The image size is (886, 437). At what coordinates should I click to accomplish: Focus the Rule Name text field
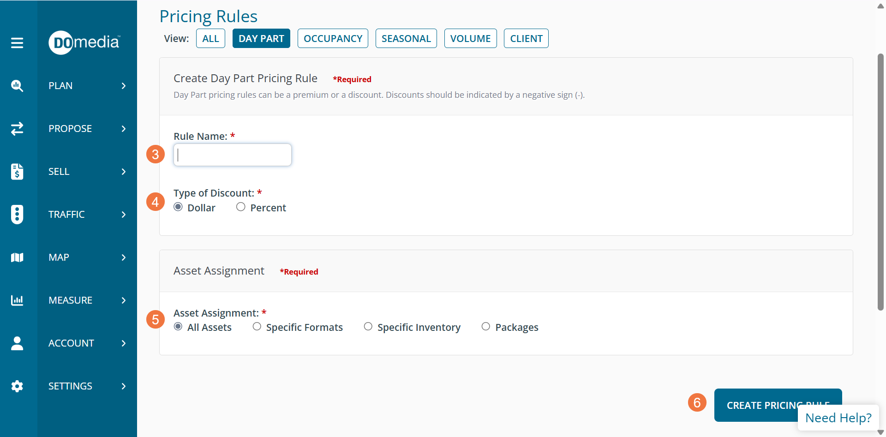coord(233,155)
